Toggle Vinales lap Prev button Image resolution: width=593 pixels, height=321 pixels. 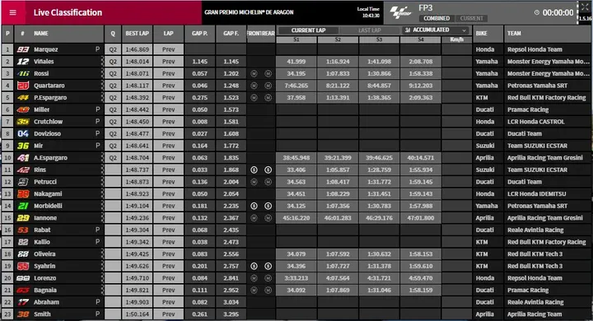(169, 62)
